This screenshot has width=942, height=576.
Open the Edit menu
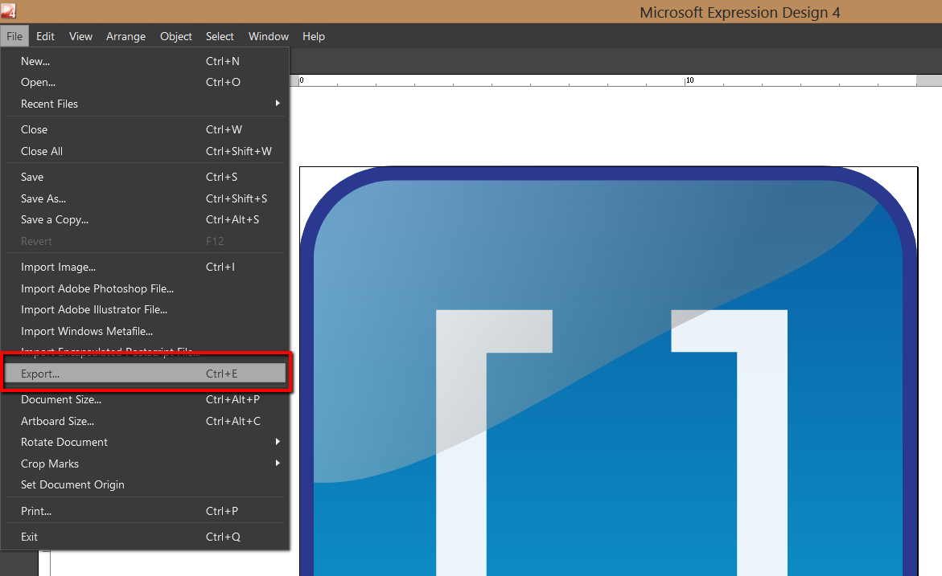click(x=45, y=37)
